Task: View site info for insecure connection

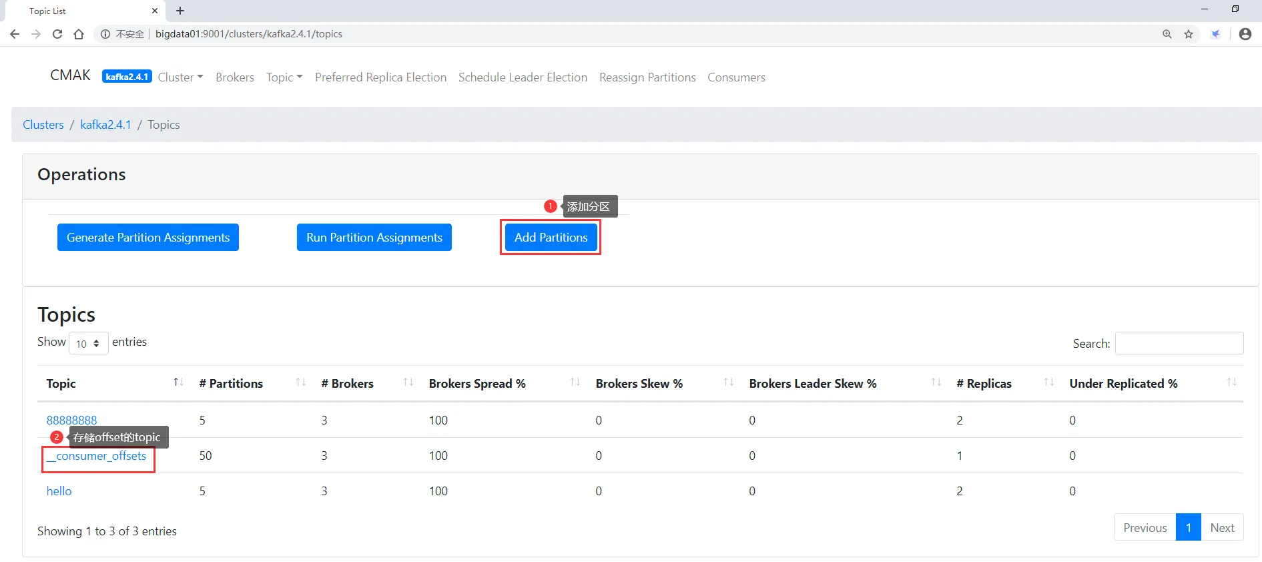Action: click(105, 34)
